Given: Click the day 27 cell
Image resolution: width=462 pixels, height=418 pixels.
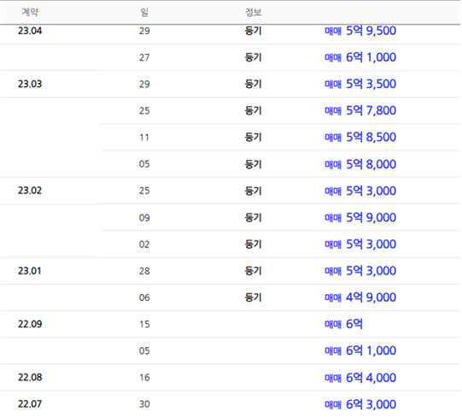Looking at the screenshot, I should point(144,57).
